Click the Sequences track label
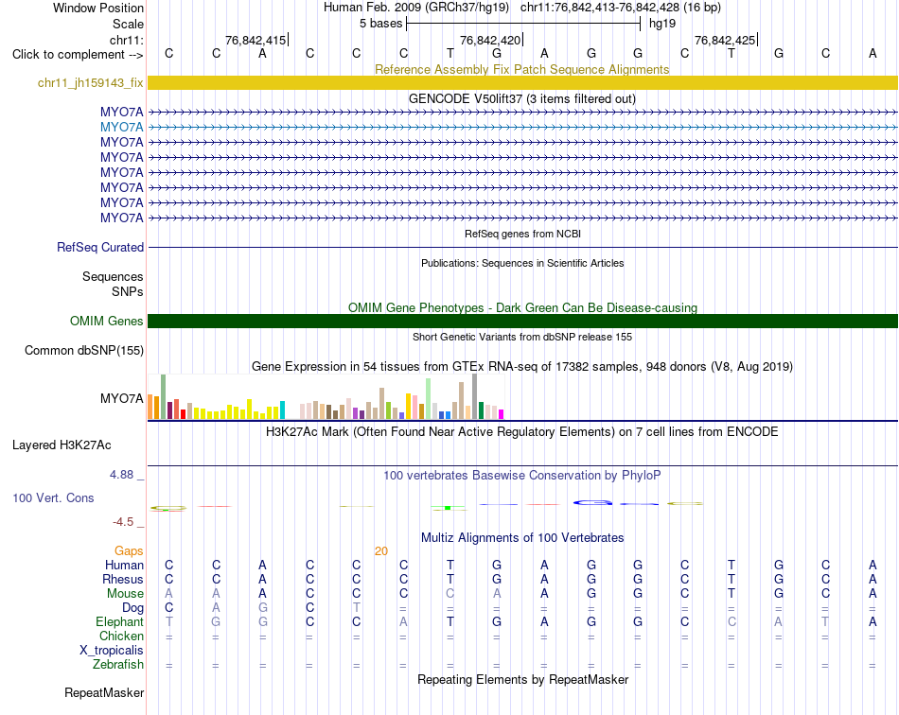 (113, 277)
